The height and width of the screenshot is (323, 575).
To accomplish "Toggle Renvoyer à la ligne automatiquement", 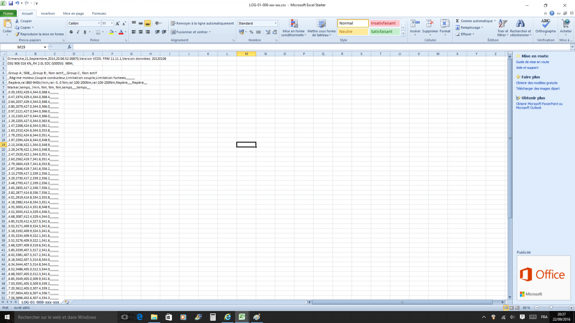I will [202, 23].
